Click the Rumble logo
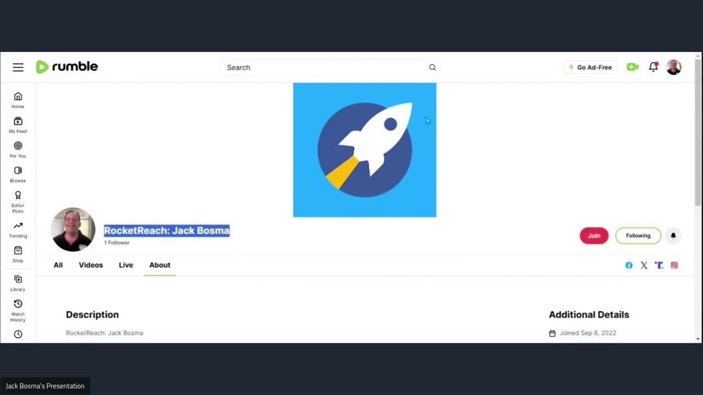Viewport: 703px width, 395px height. (66, 67)
